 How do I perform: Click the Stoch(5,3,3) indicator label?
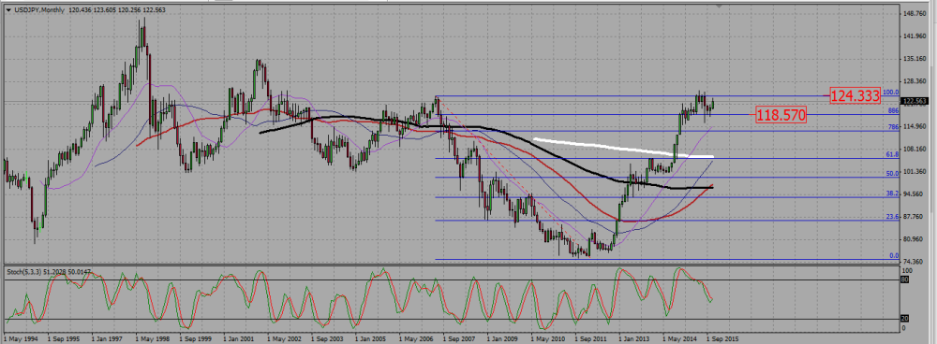[x=22, y=271]
